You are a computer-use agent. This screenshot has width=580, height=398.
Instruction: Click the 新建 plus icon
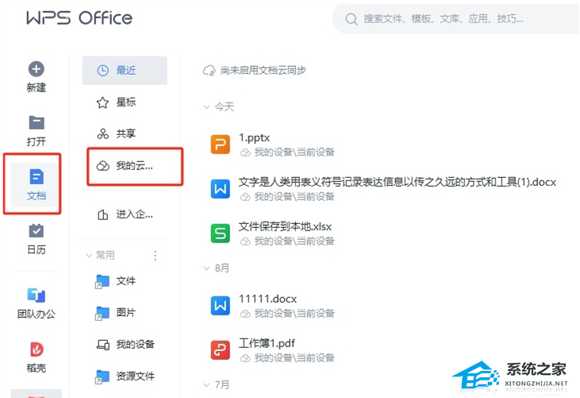tap(36, 69)
